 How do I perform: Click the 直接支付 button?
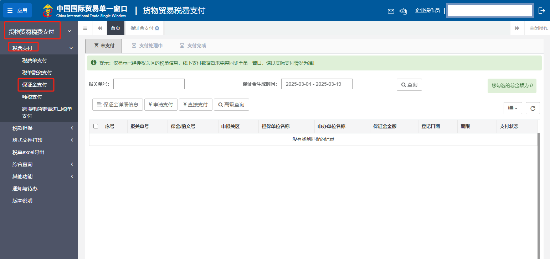(x=196, y=105)
